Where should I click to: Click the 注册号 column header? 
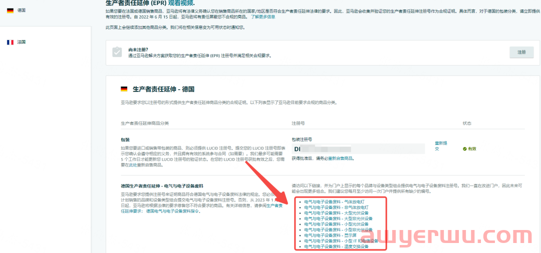coord(298,123)
